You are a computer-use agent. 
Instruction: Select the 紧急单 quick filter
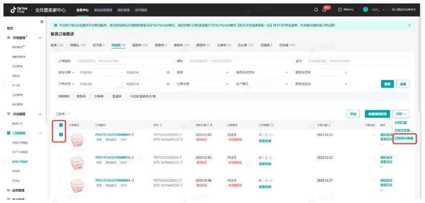[81, 96]
